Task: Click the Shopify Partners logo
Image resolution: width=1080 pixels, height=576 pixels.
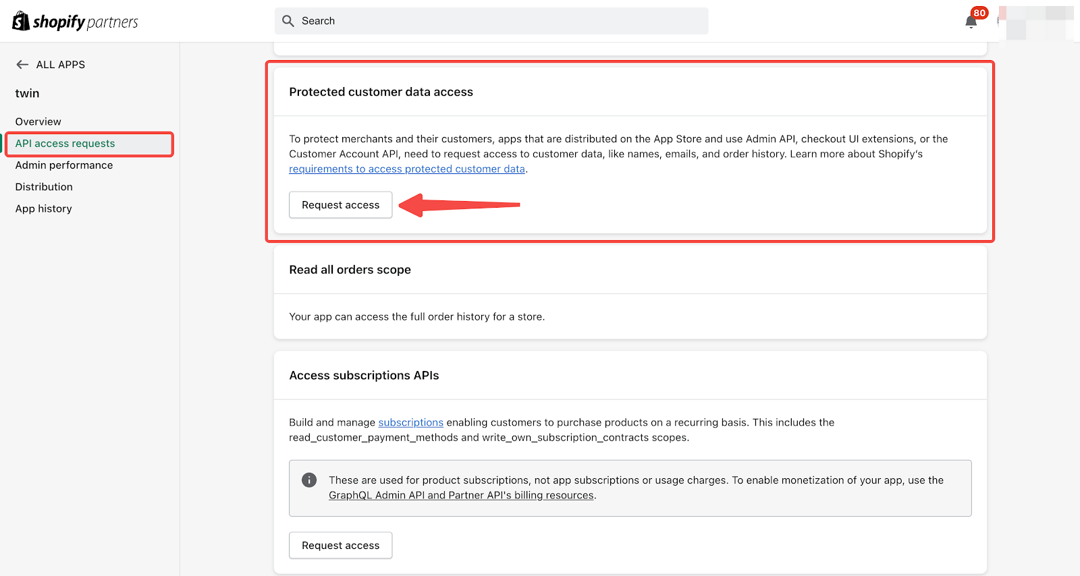Action: [75, 22]
